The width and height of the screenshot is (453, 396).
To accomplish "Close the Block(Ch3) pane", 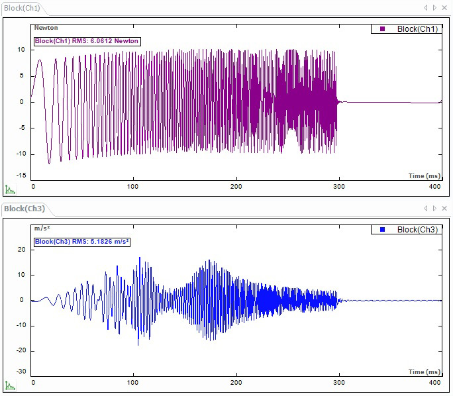I will tap(444, 208).
